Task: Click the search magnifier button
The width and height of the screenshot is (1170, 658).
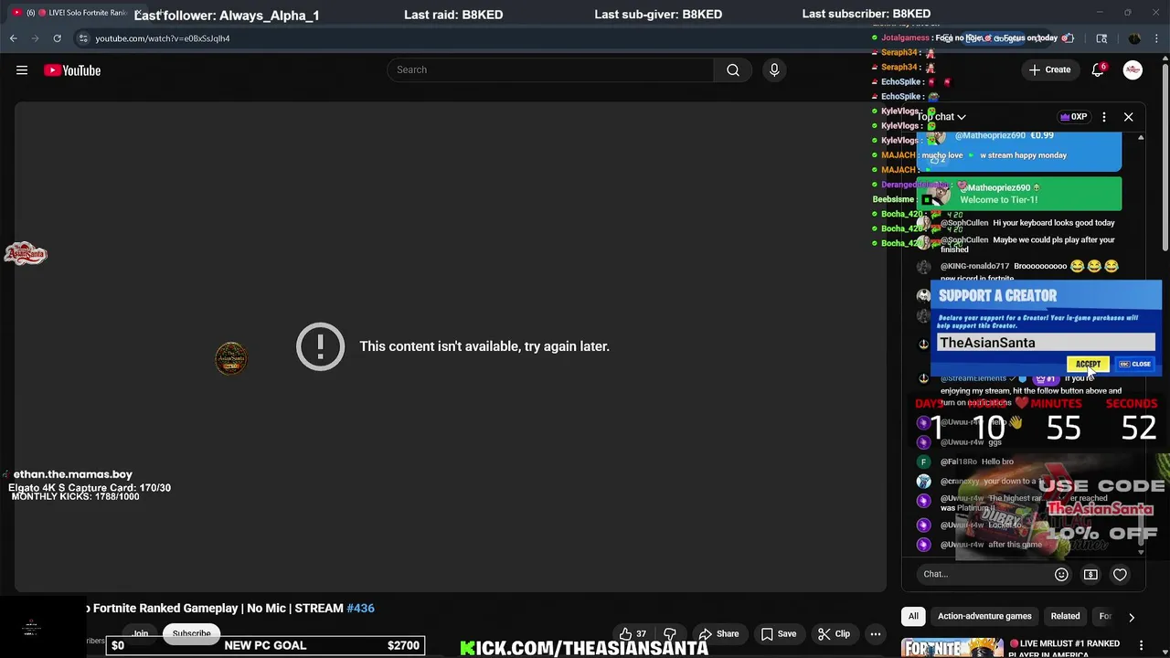Action: click(733, 70)
